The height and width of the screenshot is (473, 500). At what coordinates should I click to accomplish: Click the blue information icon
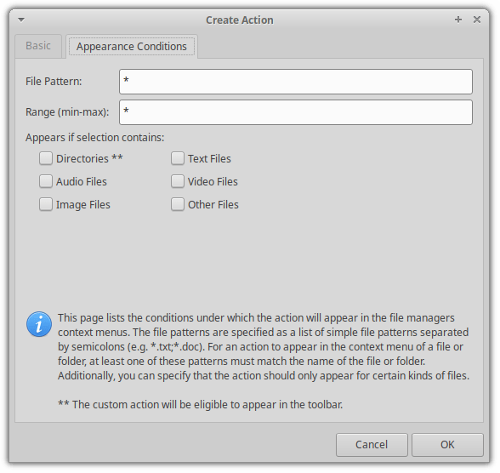pos(39,325)
